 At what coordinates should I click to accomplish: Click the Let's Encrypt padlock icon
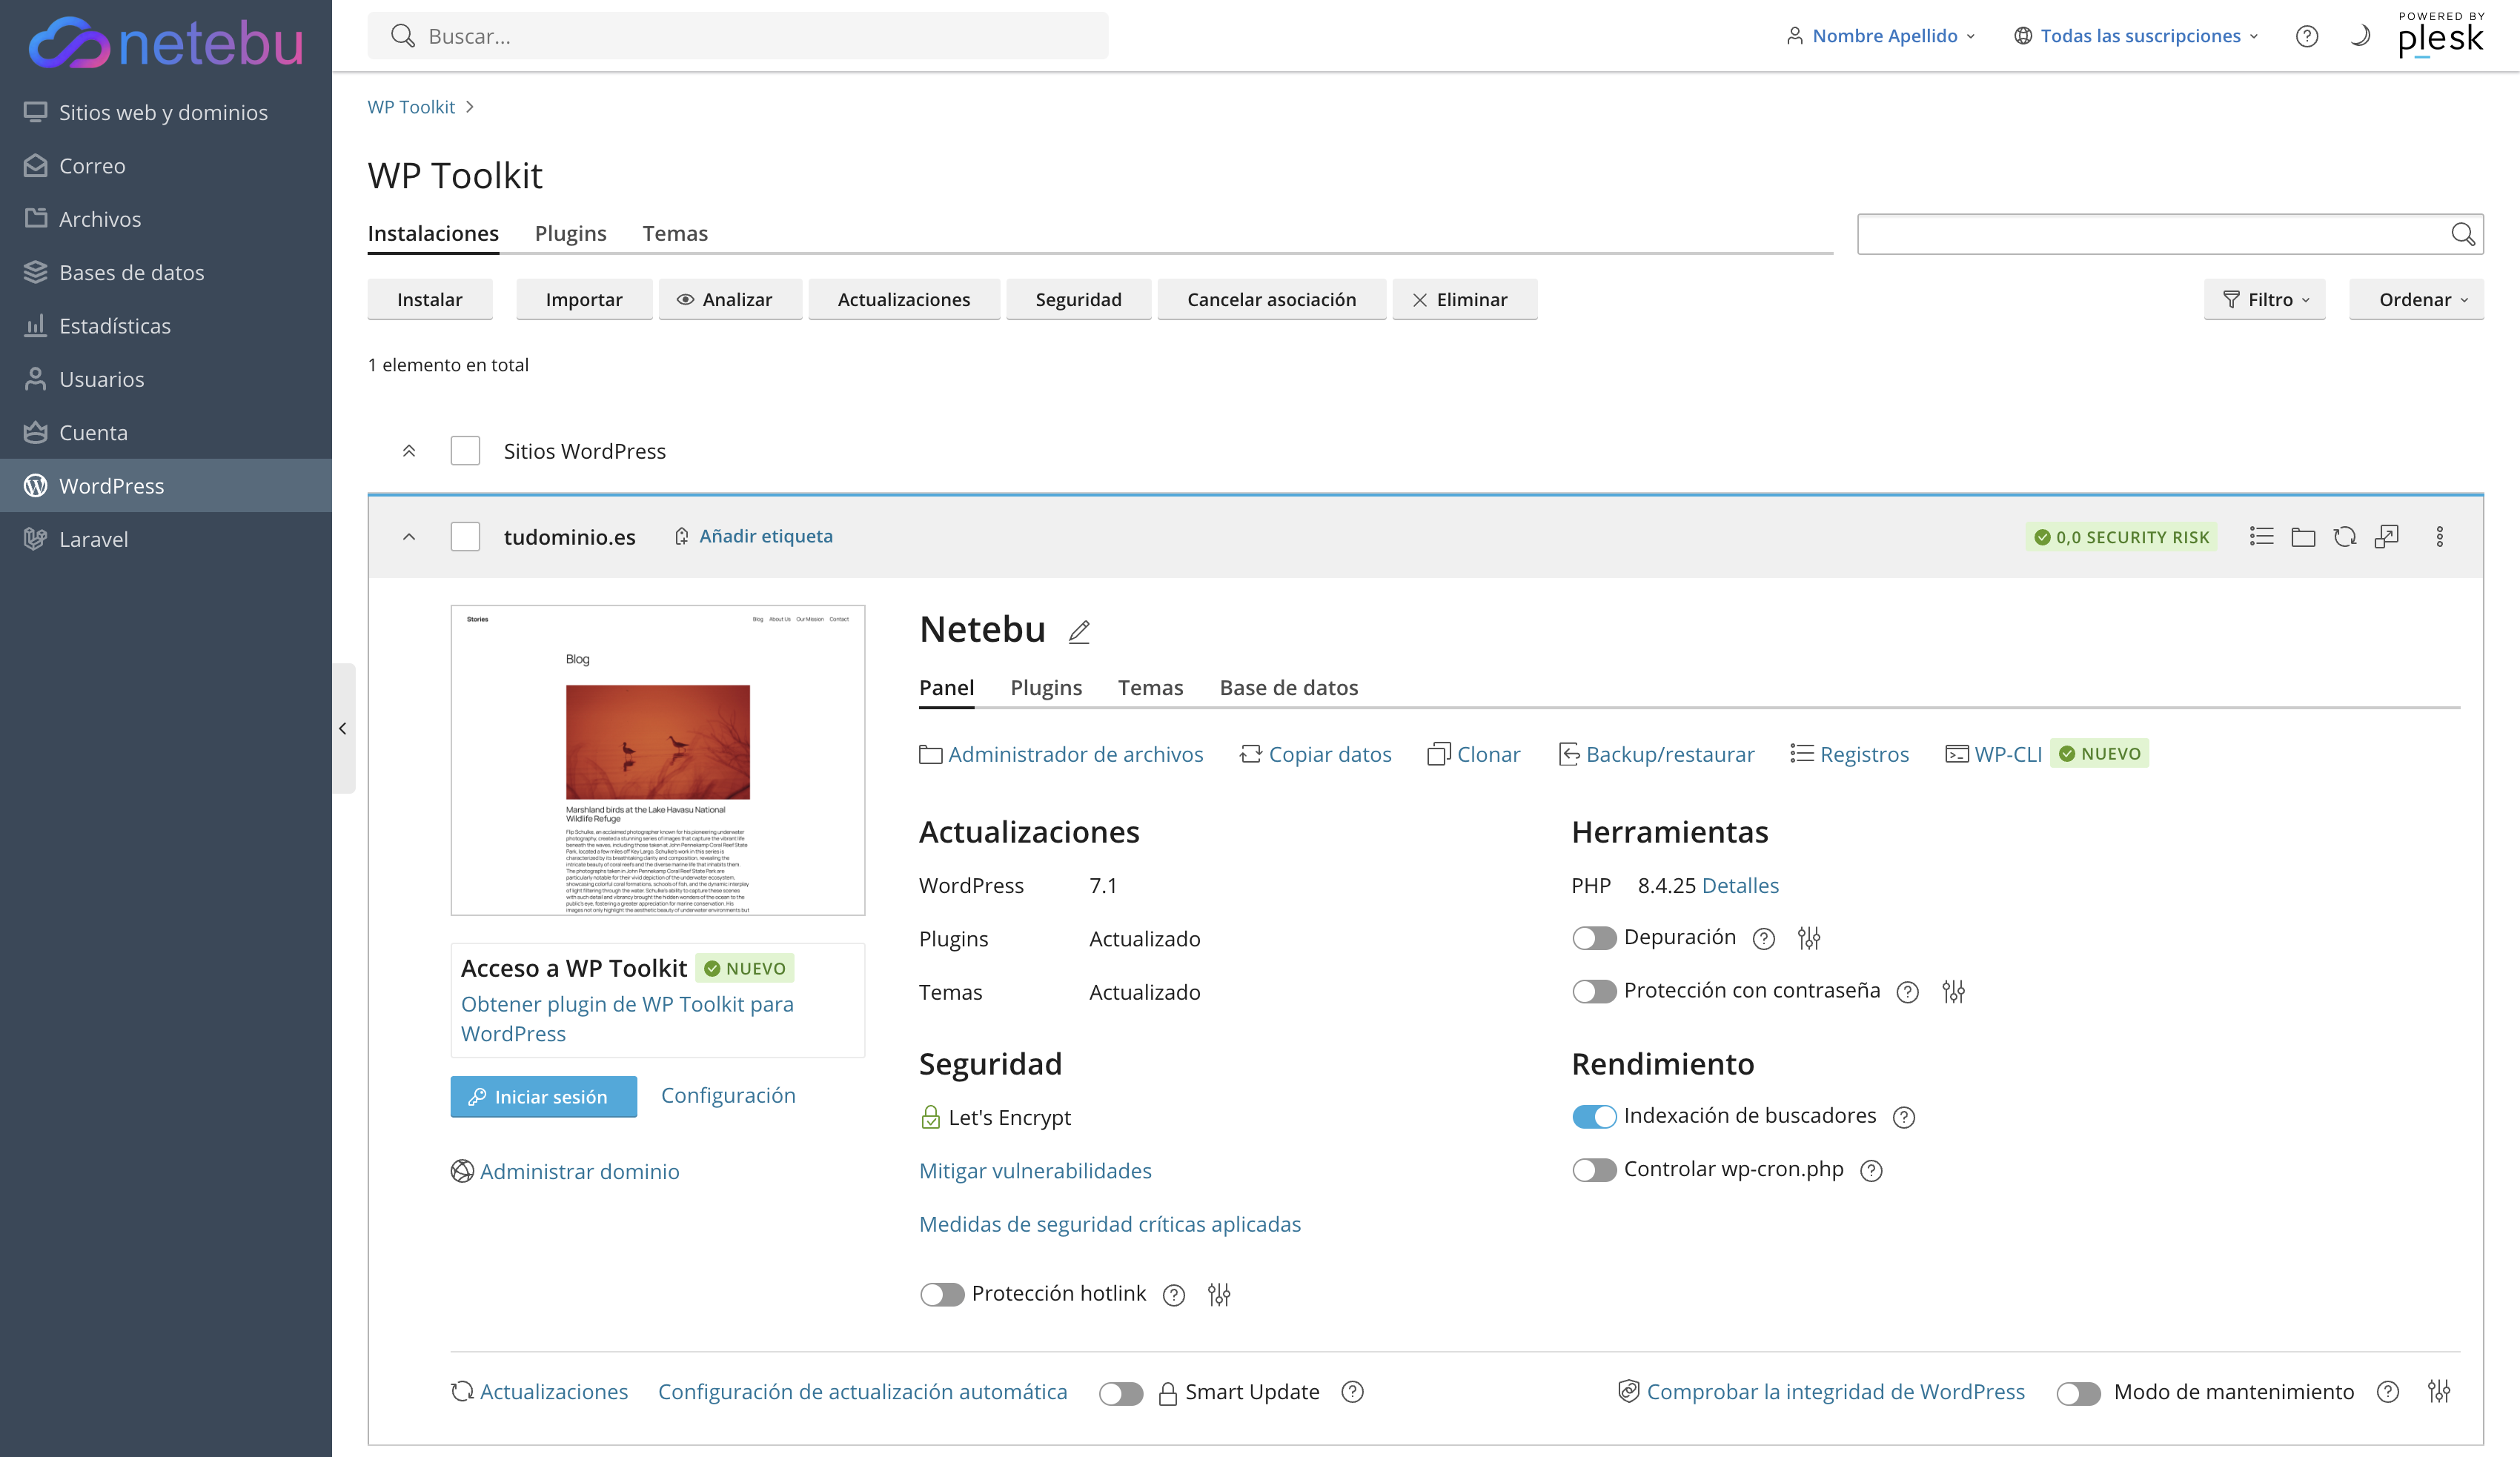pos(930,1117)
